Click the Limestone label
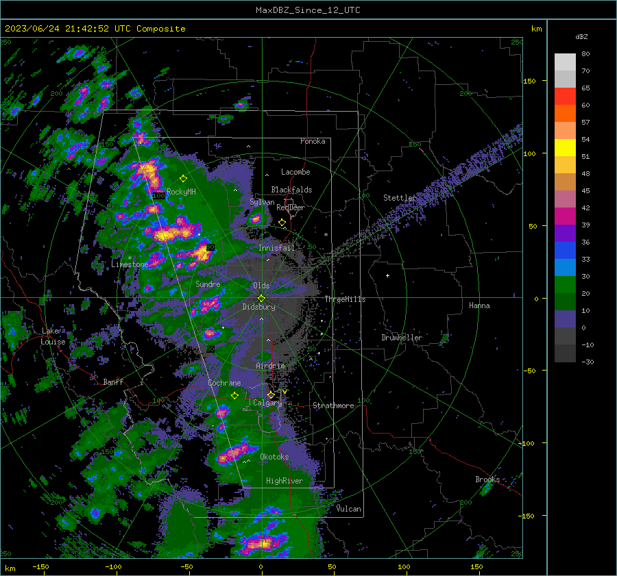 pos(130,264)
